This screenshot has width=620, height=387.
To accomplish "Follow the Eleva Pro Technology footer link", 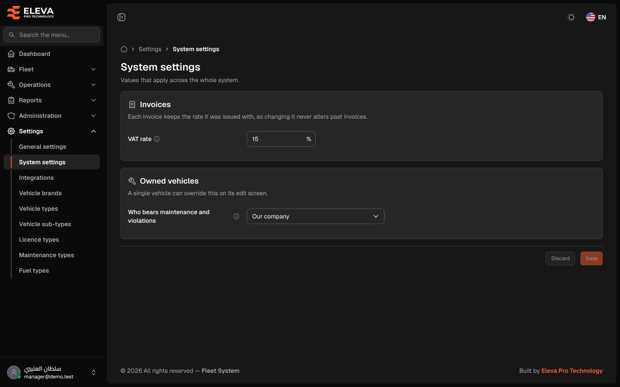I will point(572,371).
